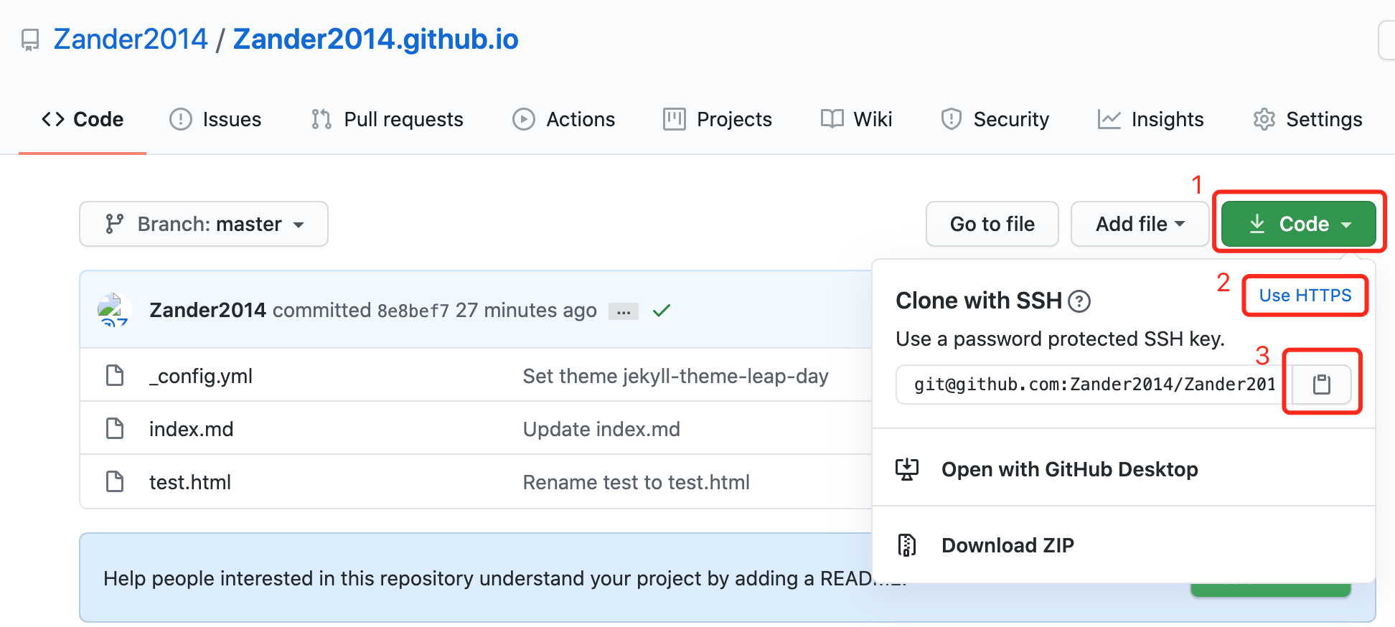The height and width of the screenshot is (627, 1395).
Task: Expand the commit message ellipsis button
Action: pyautogui.click(x=623, y=311)
